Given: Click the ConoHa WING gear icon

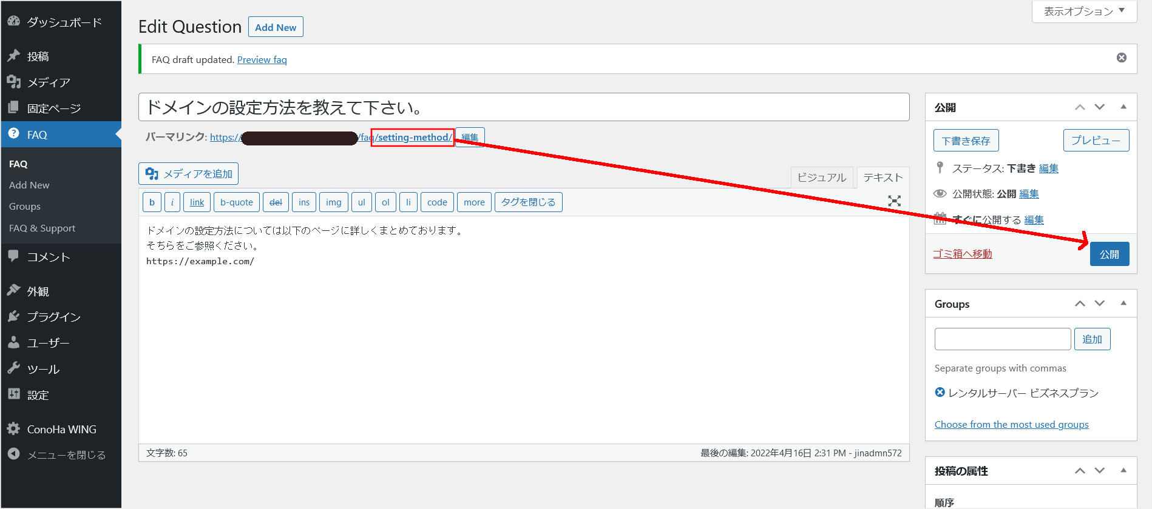Looking at the screenshot, I should 14,428.
